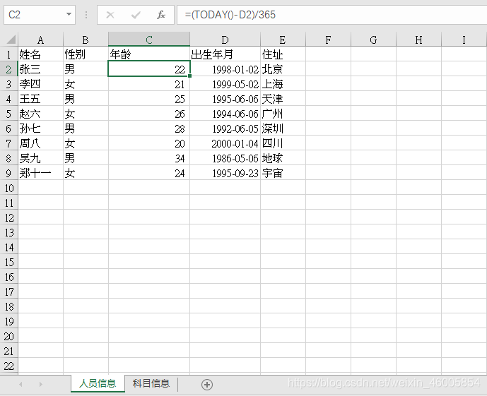Click the Select All corner triangle
This screenshot has height=396, width=487.
click(11, 40)
